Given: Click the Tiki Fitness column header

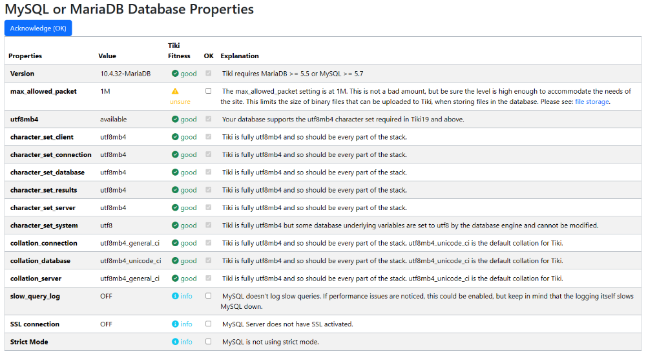Looking at the screenshot, I should 179,50.
